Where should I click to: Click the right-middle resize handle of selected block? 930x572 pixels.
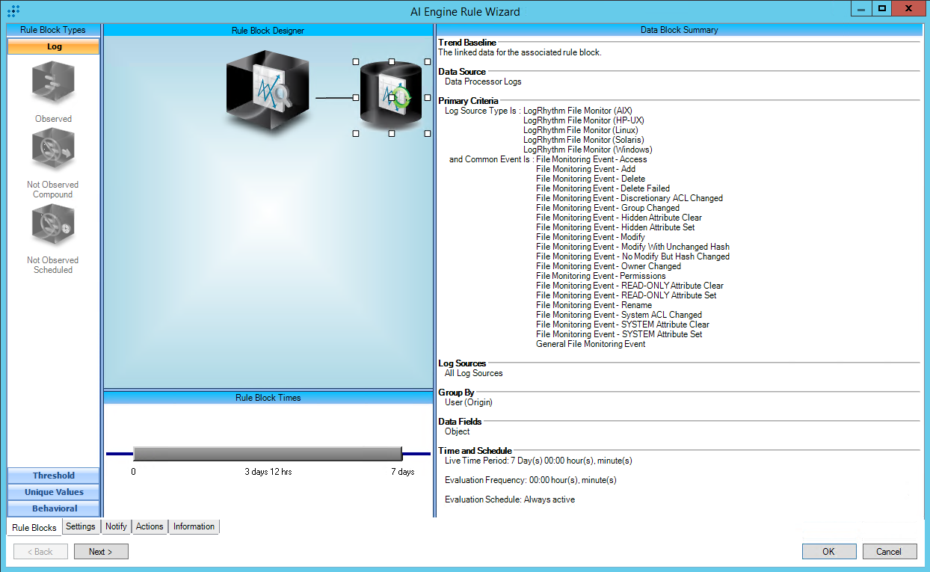[428, 98]
